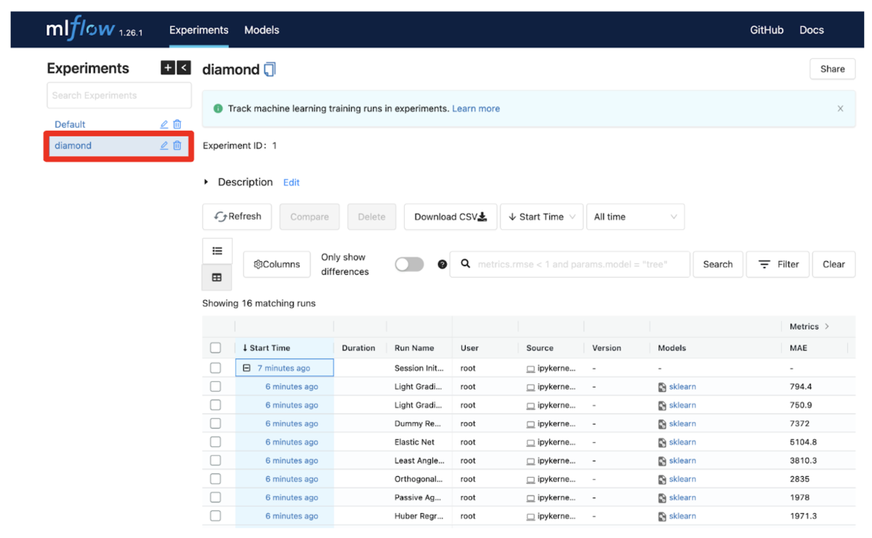872x538 pixels.
Task: Open the Filter options
Action: pos(778,265)
